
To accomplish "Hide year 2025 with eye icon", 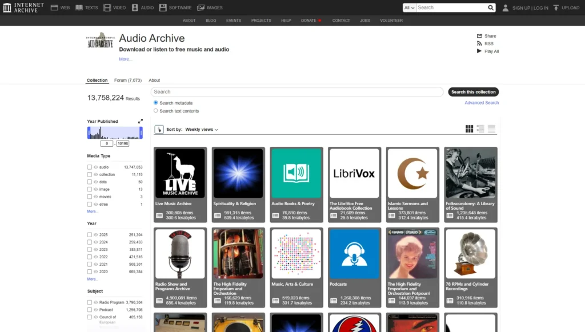I will [96, 235].
